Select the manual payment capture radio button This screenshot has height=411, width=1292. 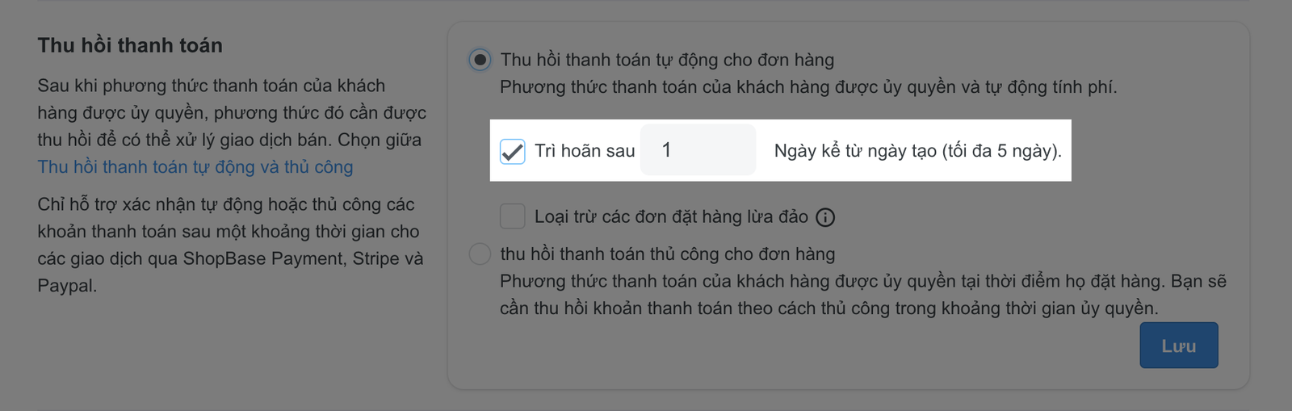[x=480, y=254]
